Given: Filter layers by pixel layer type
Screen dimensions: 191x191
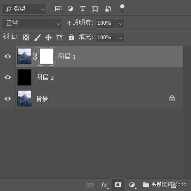Looking at the screenshot, I should (x=58, y=9).
